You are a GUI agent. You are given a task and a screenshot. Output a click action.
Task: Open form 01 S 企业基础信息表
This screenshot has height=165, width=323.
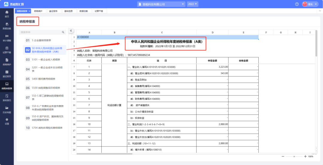pyautogui.click(x=45, y=41)
